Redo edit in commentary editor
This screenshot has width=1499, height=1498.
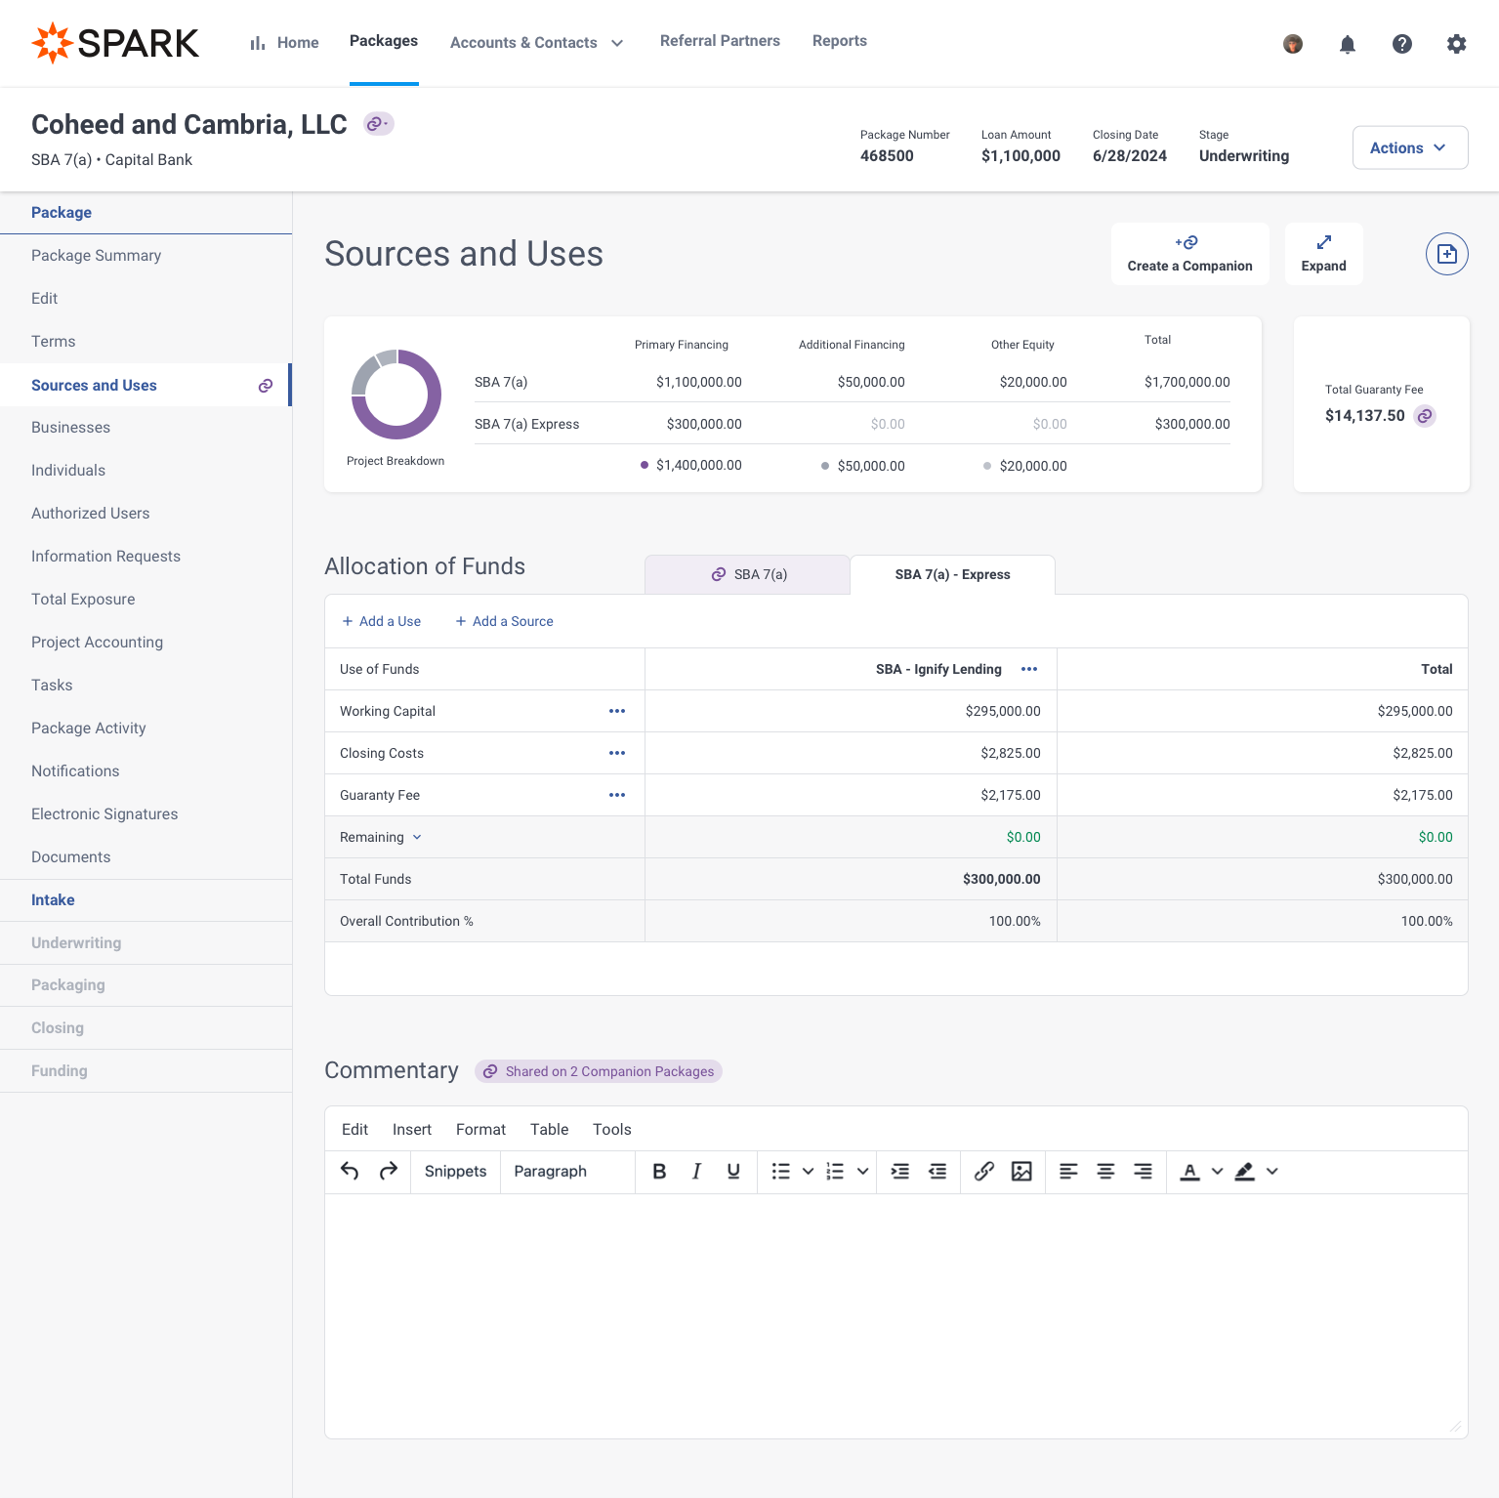[x=389, y=1171]
